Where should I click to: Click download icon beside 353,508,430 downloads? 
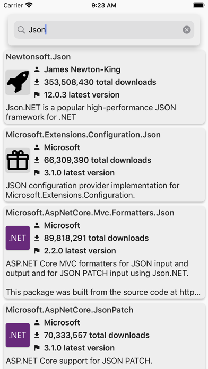pyautogui.click(x=37, y=82)
